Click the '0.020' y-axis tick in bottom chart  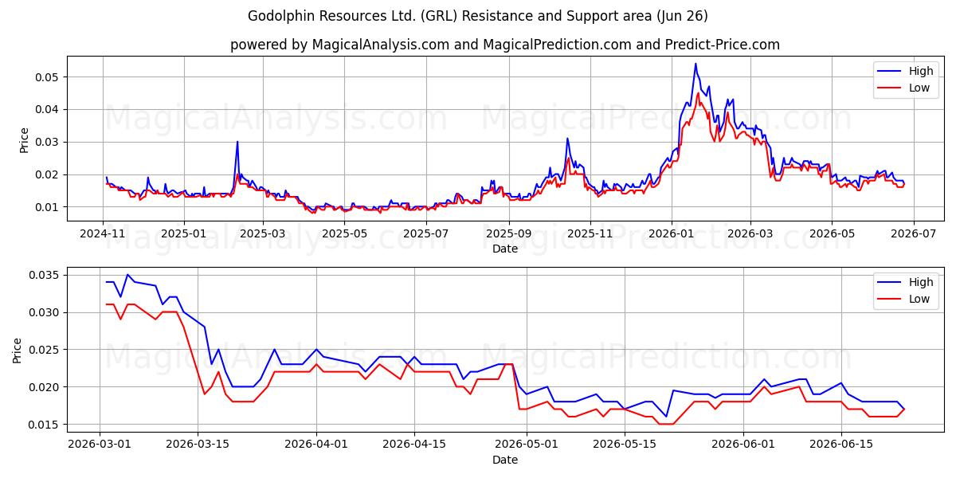click(x=45, y=387)
